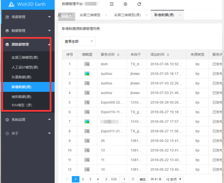Viewport: 224px width, 183px height.
Task: Sort by 添加时间 column arrows
Action: [x=168, y=54]
